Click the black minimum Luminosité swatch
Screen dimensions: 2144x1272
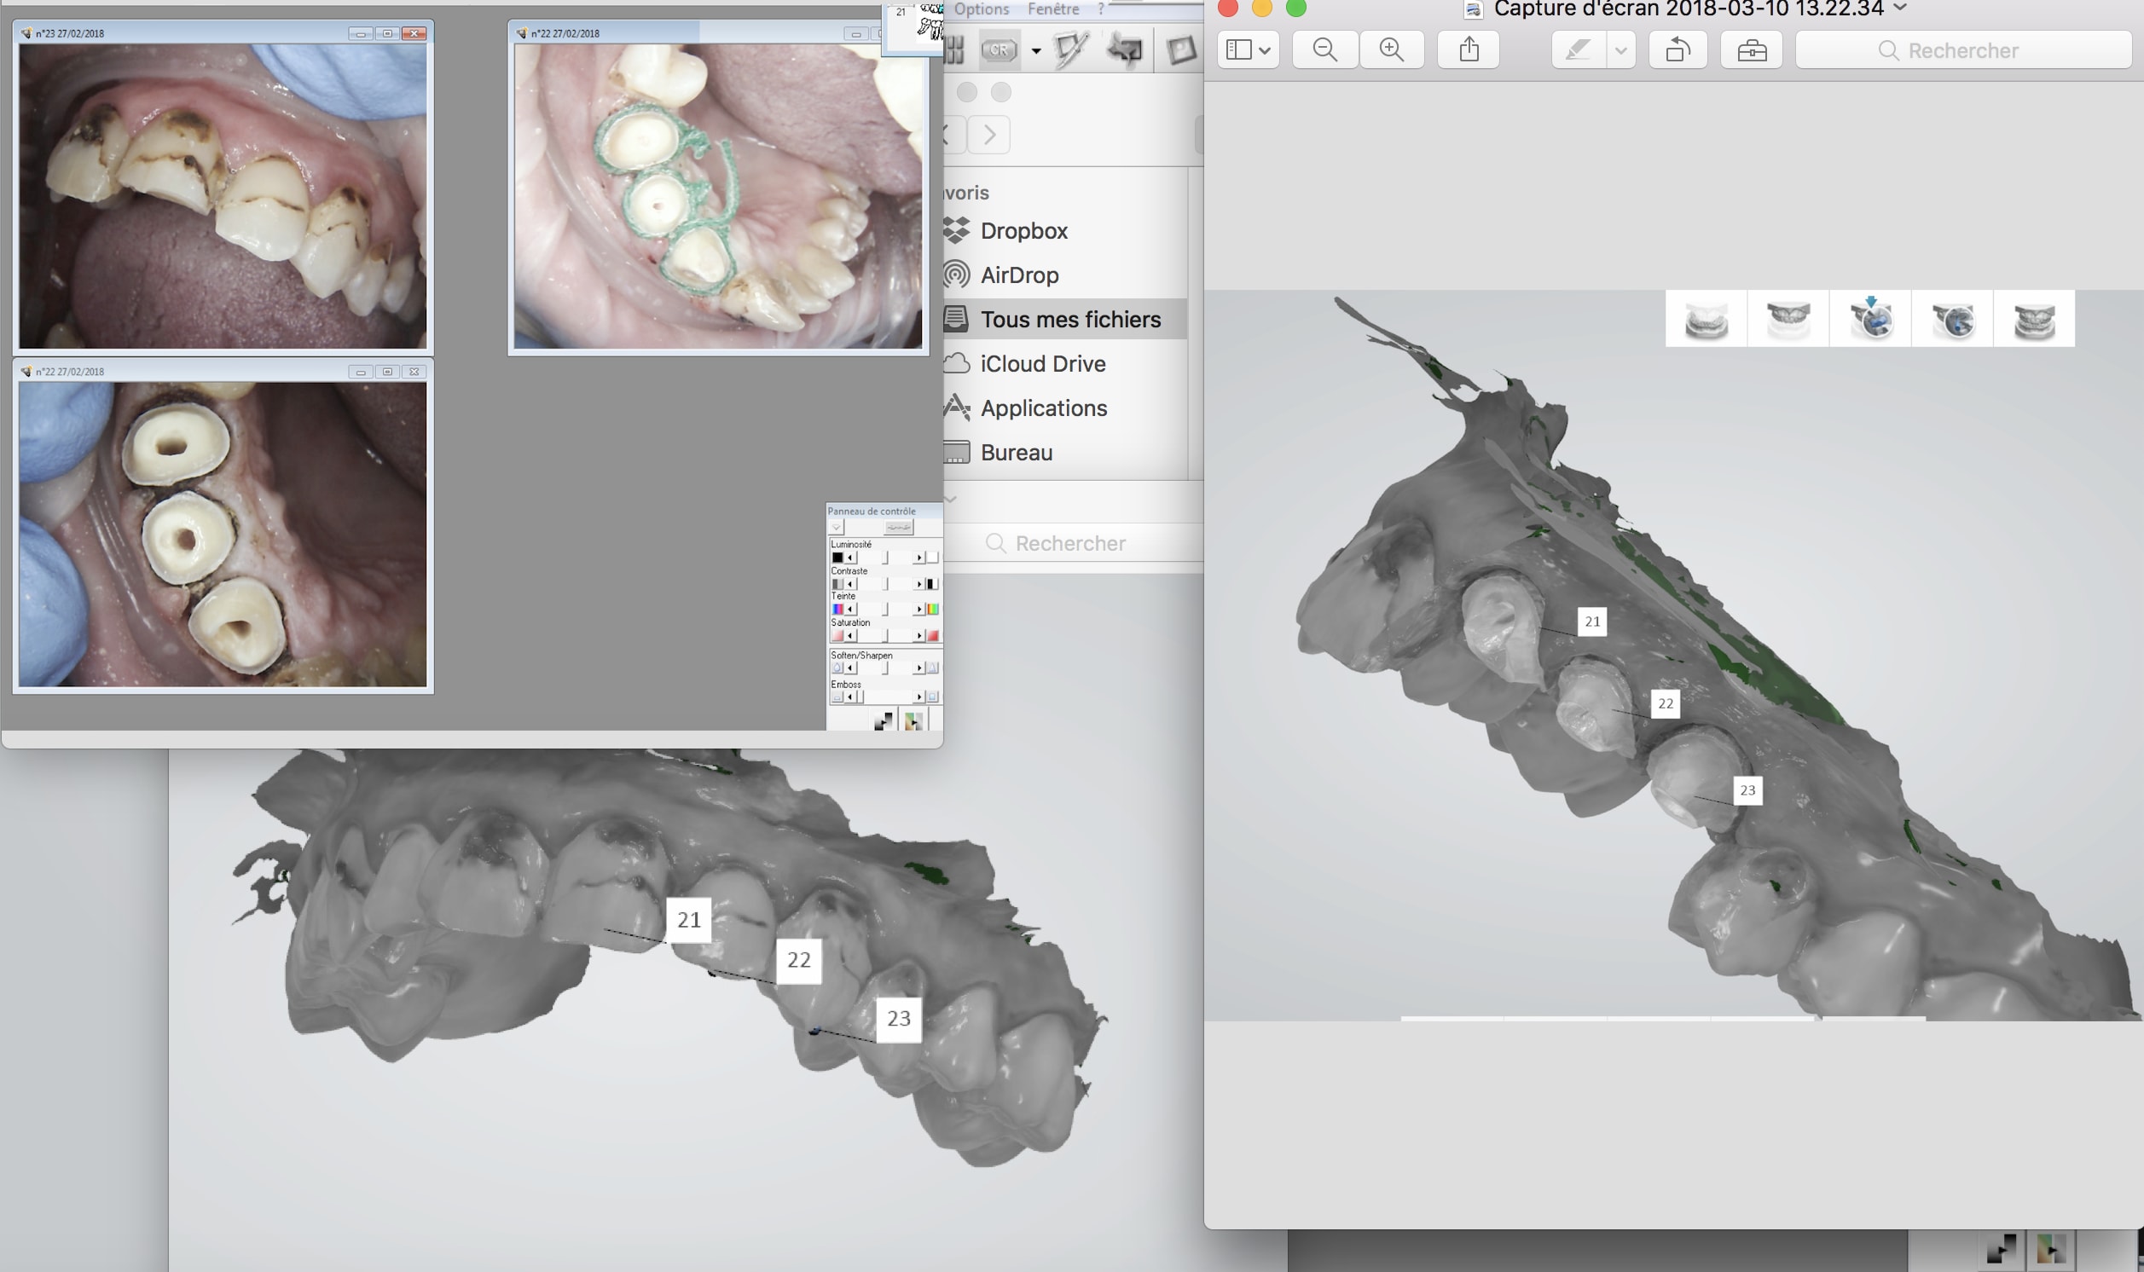coord(838,558)
